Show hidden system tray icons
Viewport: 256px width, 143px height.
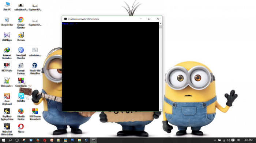(x=215, y=140)
